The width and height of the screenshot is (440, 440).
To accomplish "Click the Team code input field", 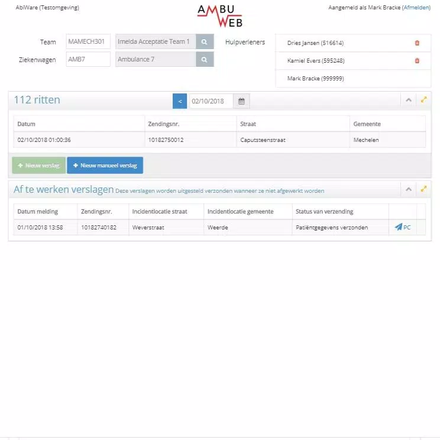I will 88,42.
